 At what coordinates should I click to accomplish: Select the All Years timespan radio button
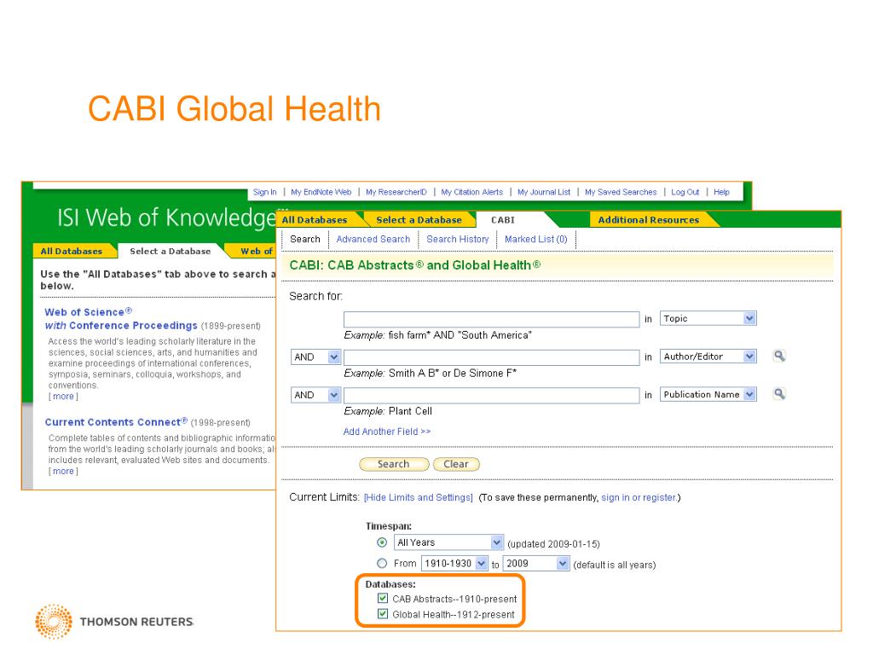(x=382, y=542)
